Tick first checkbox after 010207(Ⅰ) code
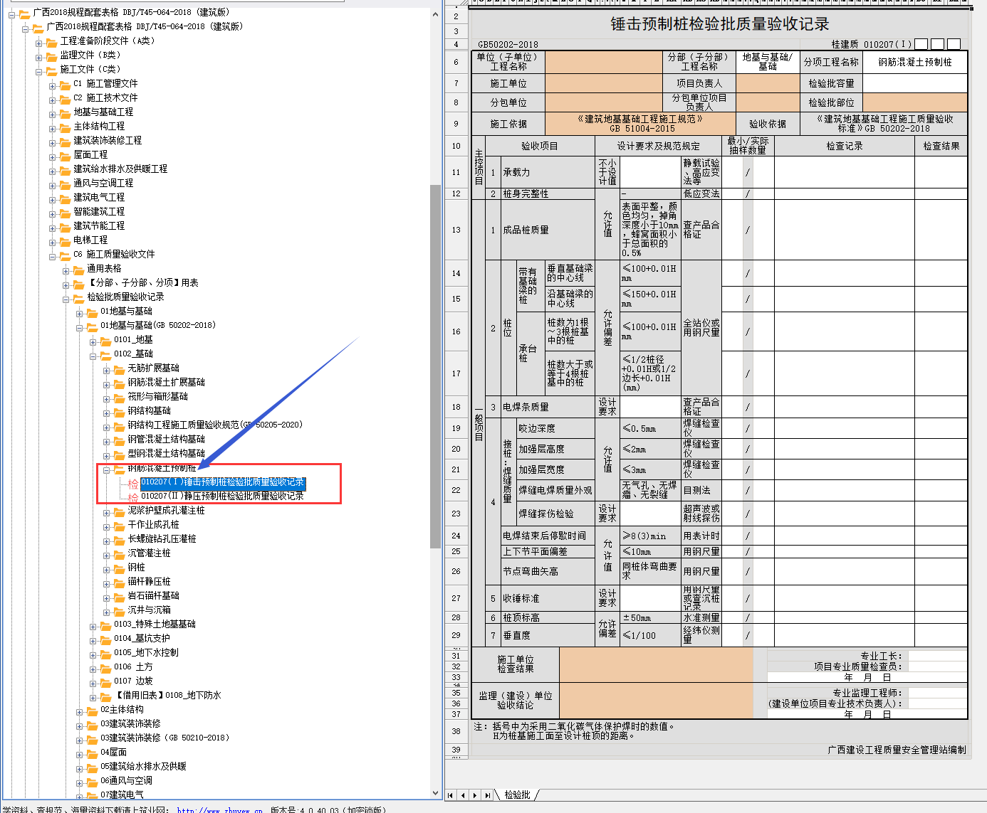This screenshot has height=813, width=987. click(x=921, y=44)
